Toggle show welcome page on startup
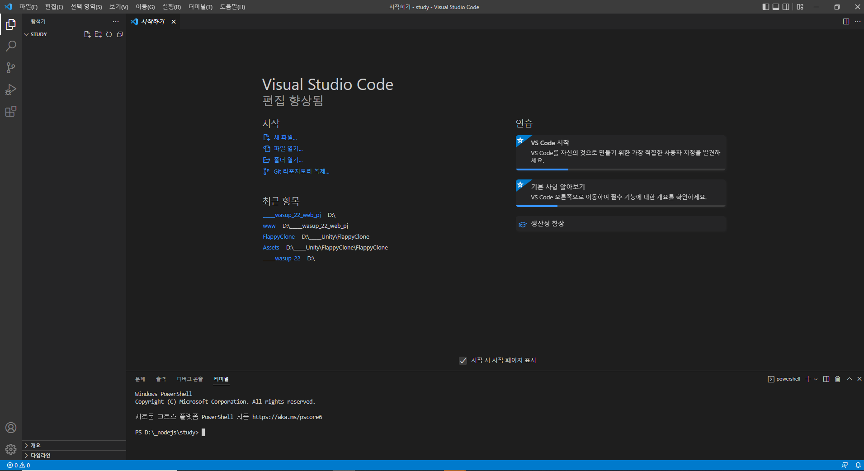Image resolution: width=864 pixels, height=471 pixels. 463,361
